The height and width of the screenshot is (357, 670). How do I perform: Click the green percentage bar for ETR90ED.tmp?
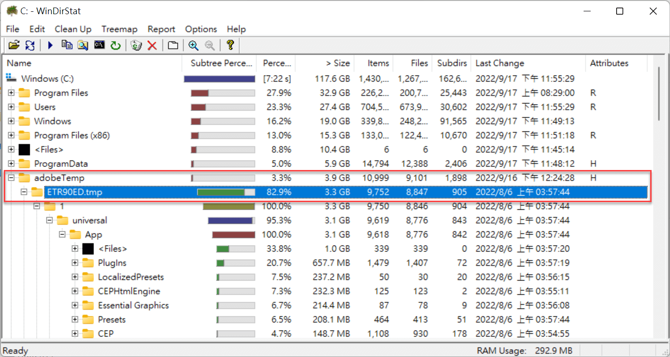(x=226, y=192)
